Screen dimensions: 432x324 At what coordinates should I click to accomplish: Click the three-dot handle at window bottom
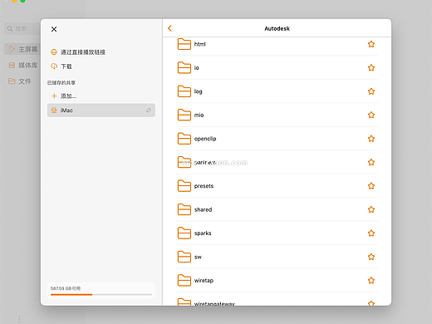[19, 319]
